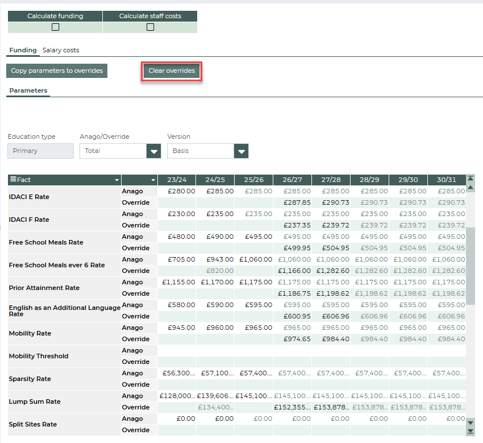The width and height of the screenshot is (483, 443).
Task: Tick the Calculate funding checkbox
Action: click(x=55, y=27)
